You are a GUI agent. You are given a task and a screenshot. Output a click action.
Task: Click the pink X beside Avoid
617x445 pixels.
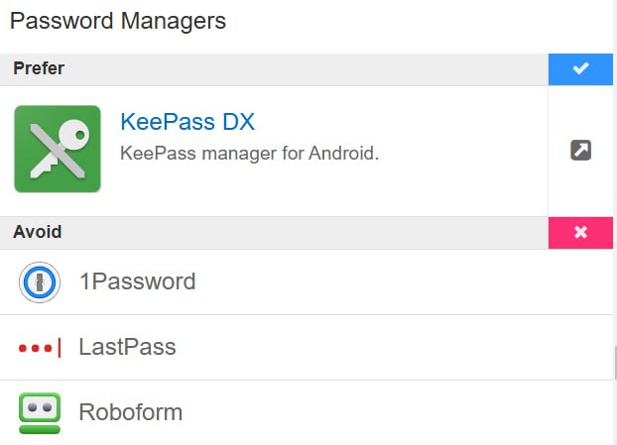click(x=581, y=232)
